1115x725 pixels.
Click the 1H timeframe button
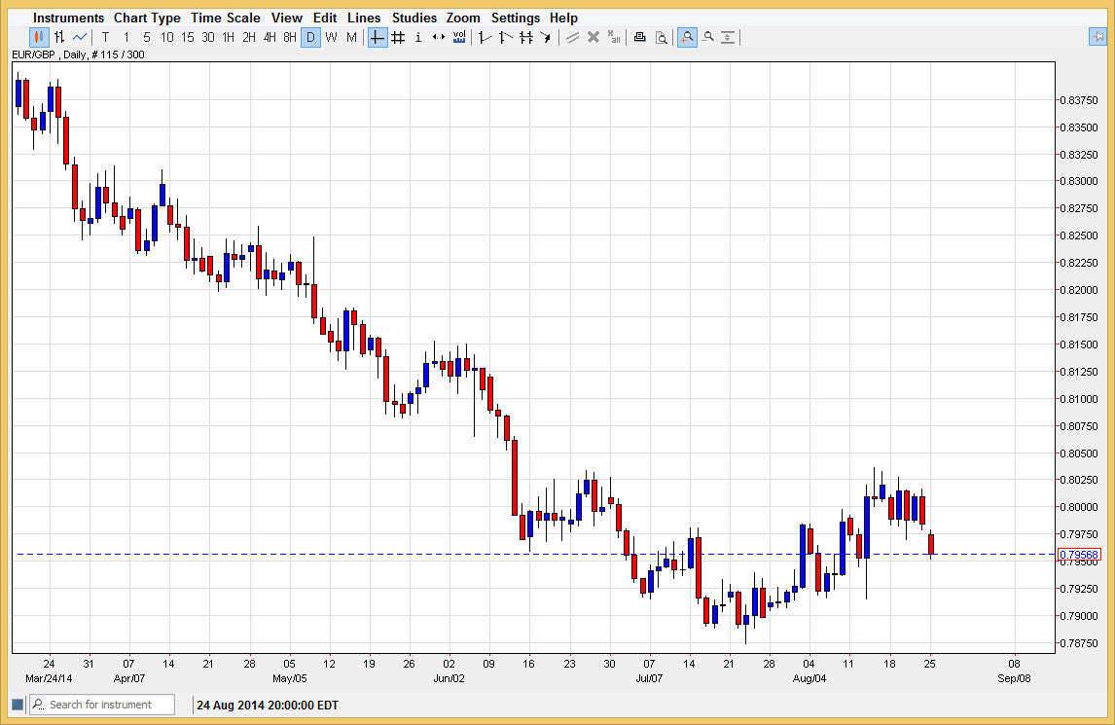tap(229, 37)
